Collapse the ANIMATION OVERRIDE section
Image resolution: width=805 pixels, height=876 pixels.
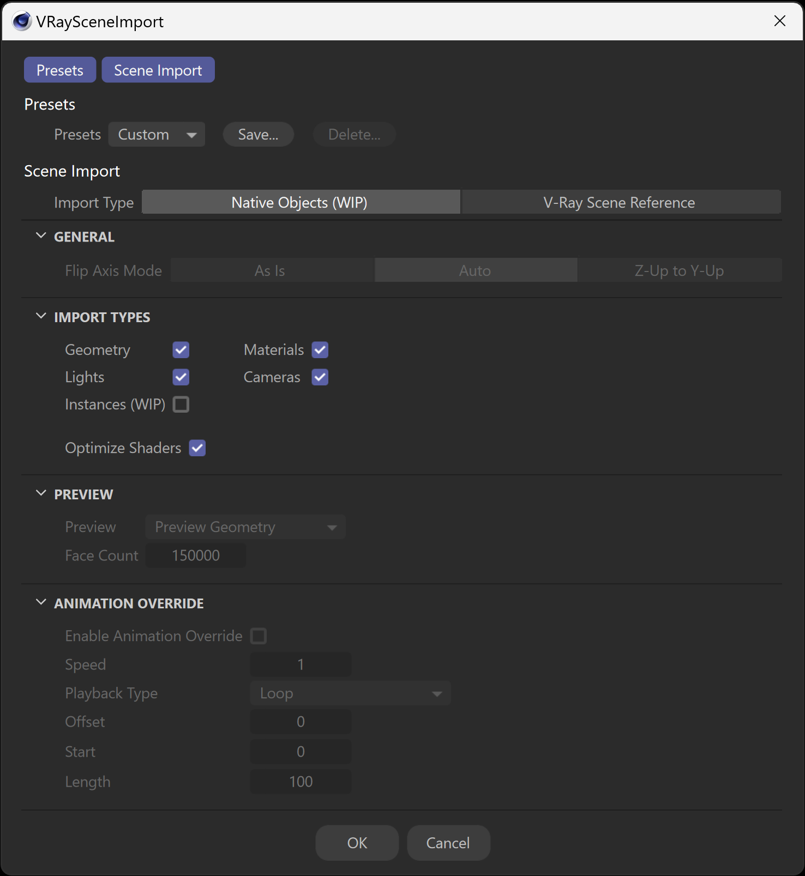pyautogui.click(x=41, y=602)
